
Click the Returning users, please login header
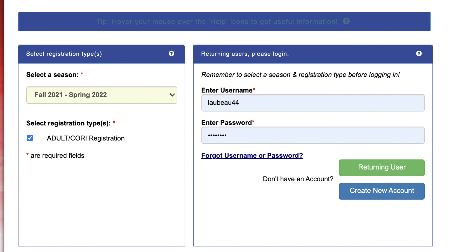click(313, 54)
